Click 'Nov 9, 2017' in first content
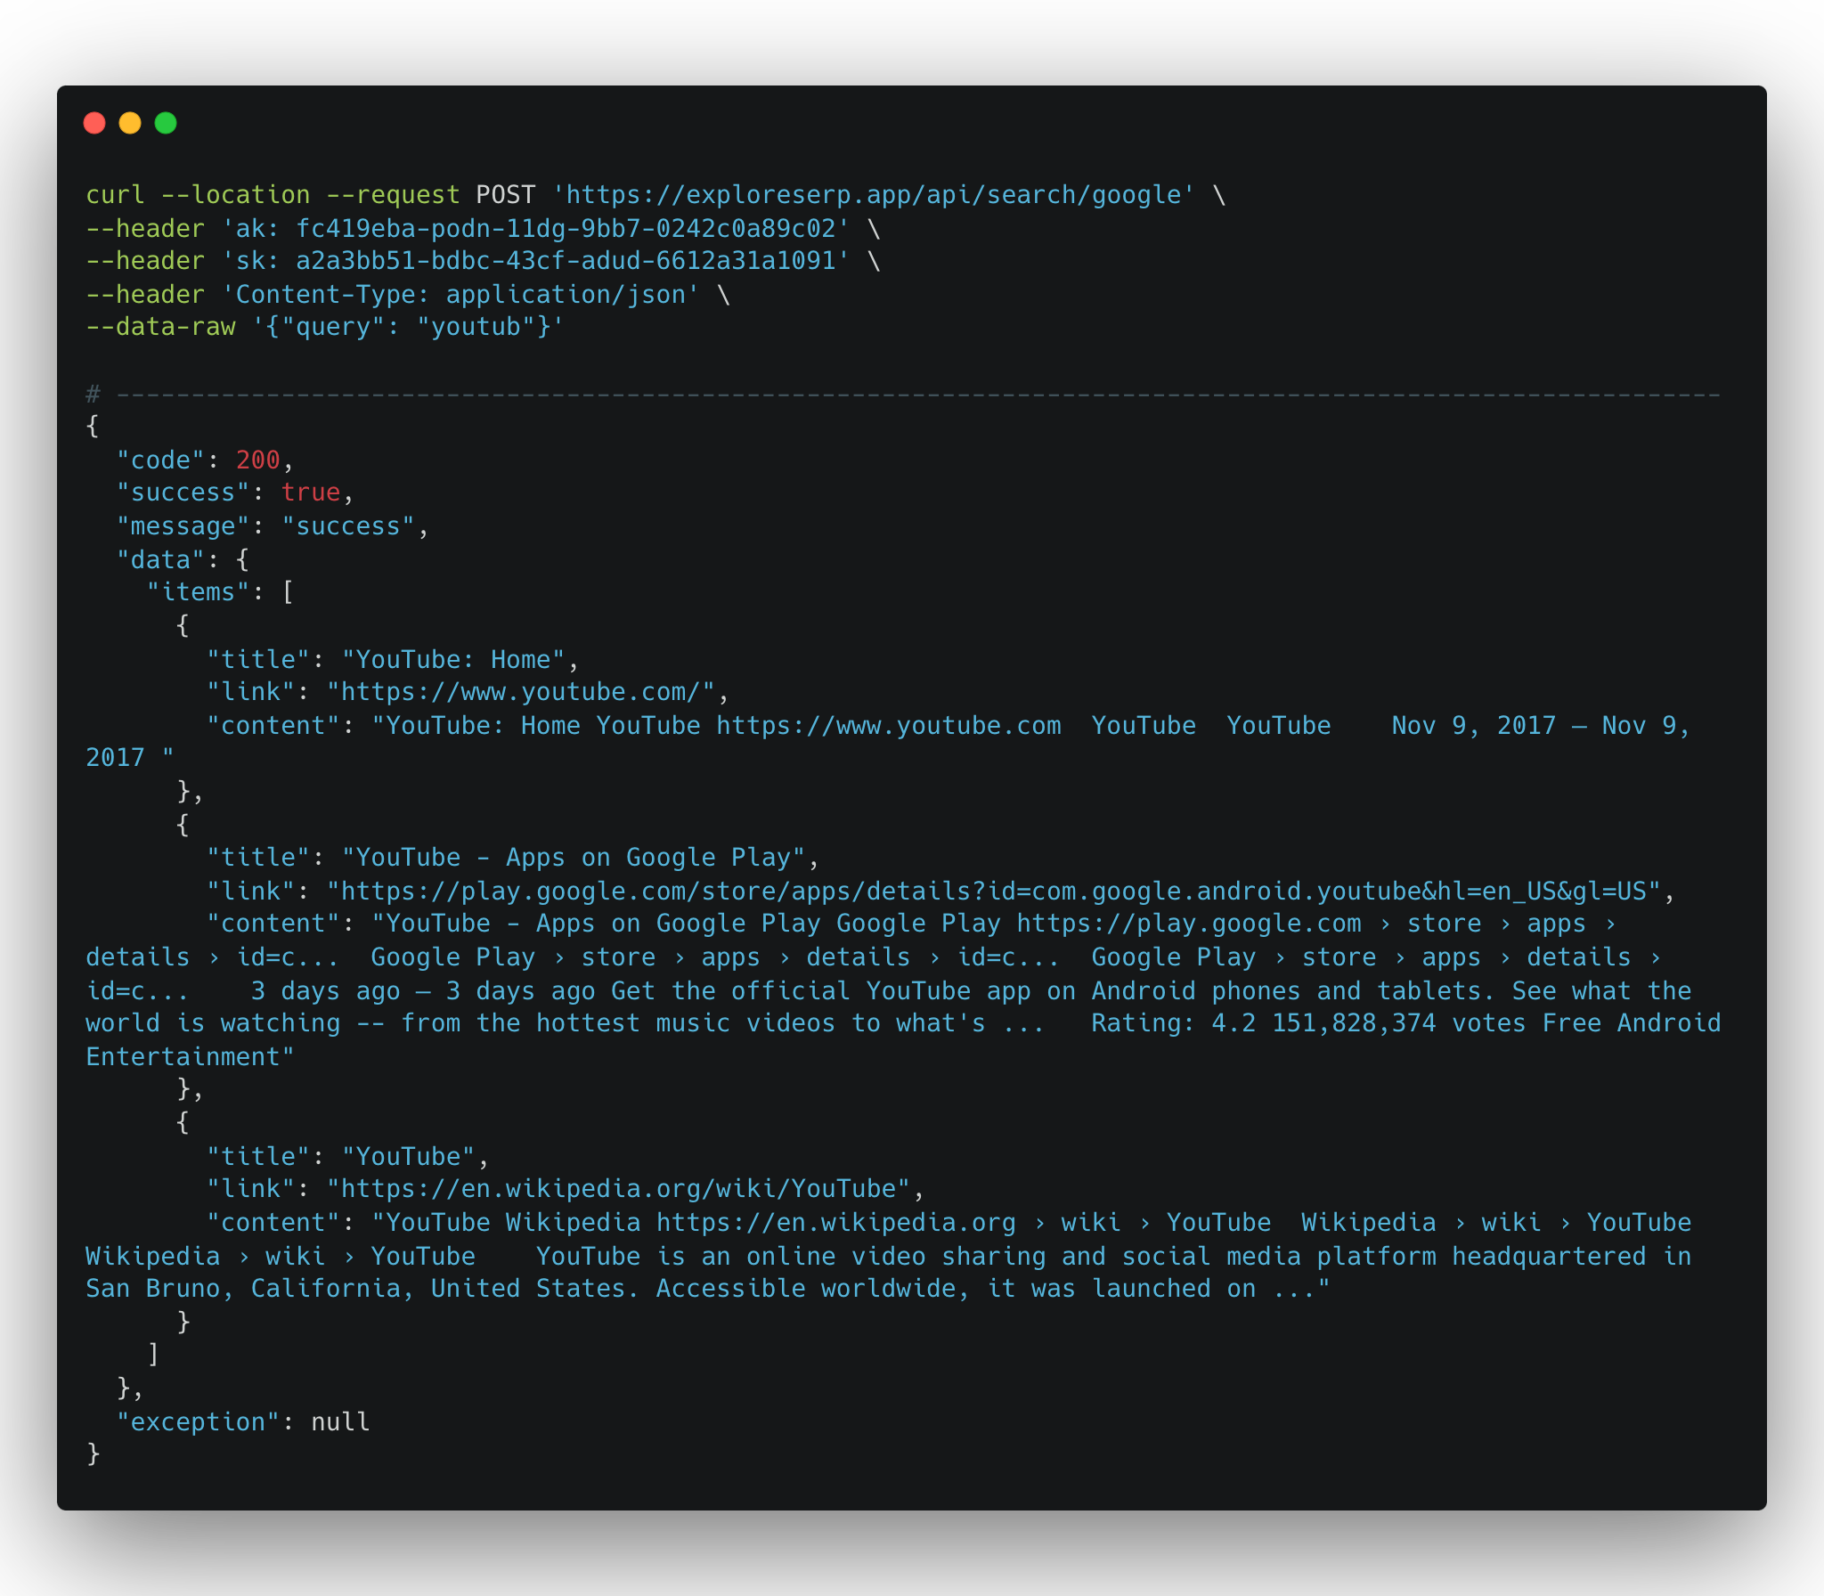Image resolution: width=1824 pixels, height=1596 pixels. [1473, 726]
